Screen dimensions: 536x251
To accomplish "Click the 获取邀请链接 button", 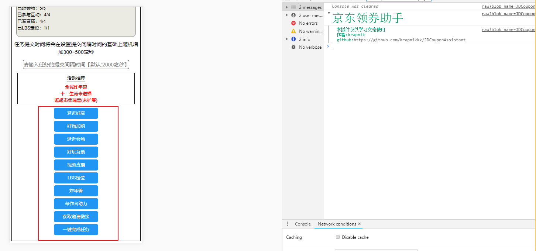I will (x=76, y=217).
